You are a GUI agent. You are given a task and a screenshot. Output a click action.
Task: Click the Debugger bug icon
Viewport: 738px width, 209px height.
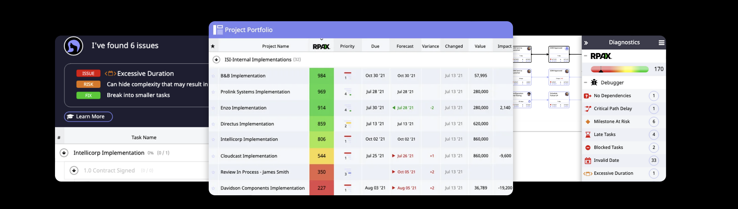tap(594, 82)
